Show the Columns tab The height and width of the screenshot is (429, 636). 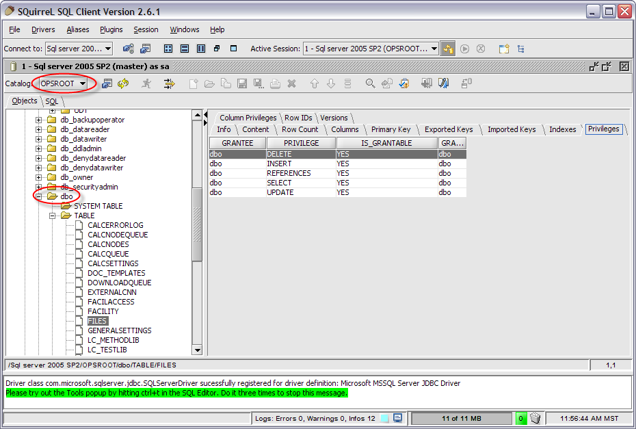[x=345, y=129]
